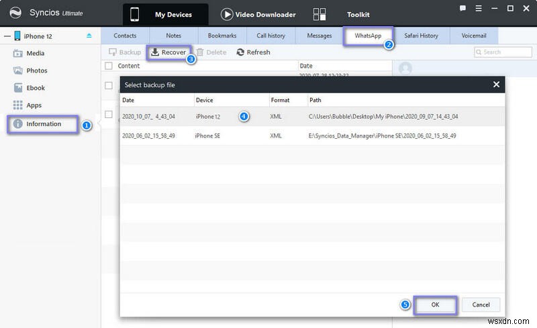Click the Delete toolbar button
The width and height of the screenshot is (537, 328).
tap(211, 52)
